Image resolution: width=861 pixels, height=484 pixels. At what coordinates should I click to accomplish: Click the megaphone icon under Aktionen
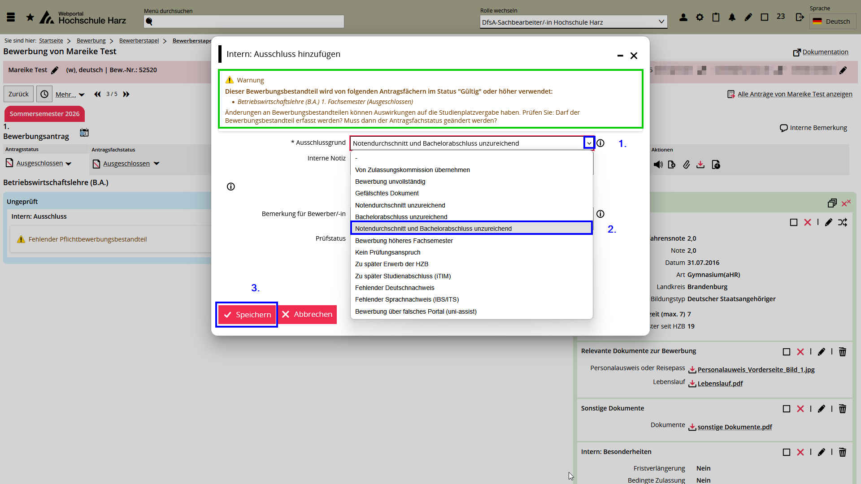(x=658, y=165)
